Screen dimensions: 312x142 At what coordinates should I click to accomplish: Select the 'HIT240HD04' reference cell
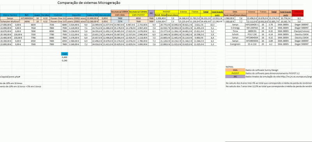click(27, 18)
